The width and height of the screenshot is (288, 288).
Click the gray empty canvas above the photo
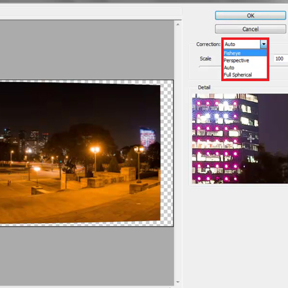point(87,50)
